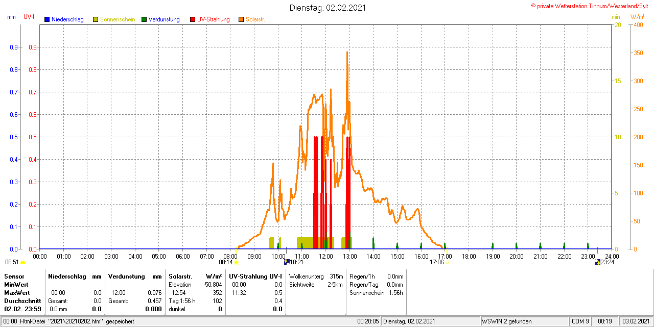Image resolution: width=654 pixels, height=327 pixels.
Task: Click the Niederschlag mm column header
Action: click(x=75, y=276)
